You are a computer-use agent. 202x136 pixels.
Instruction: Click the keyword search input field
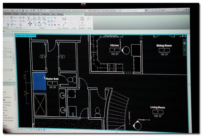pos(132,11)
